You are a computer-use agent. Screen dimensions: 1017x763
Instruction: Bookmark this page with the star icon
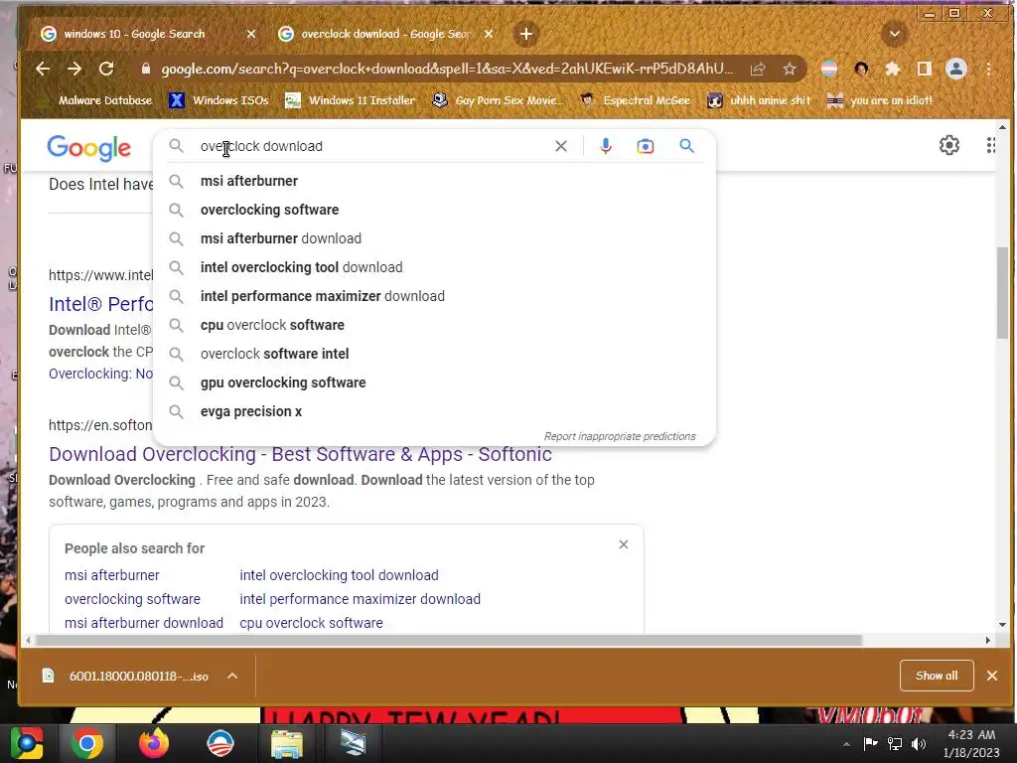[x=789, y=69]
